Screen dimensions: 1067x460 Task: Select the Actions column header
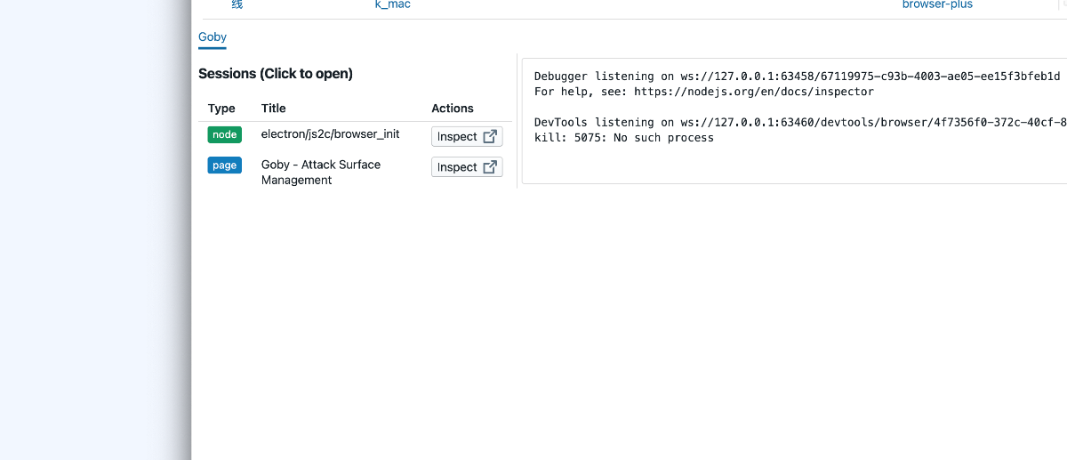click(x=453, y=109)
